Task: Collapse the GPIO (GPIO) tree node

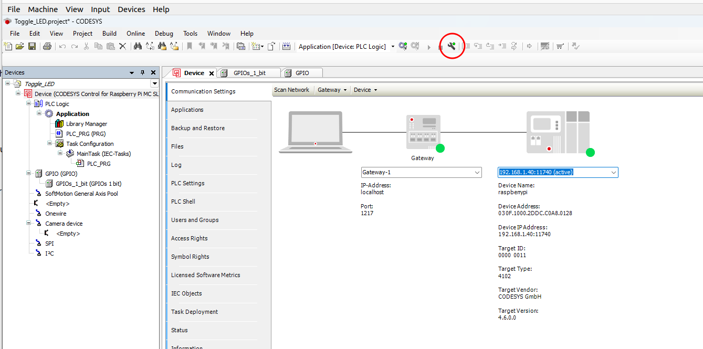Action: tap(29, 173)
